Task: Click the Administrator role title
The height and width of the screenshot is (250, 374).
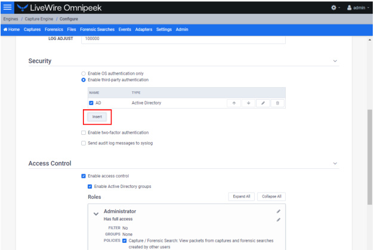Action: coord(120,211)
